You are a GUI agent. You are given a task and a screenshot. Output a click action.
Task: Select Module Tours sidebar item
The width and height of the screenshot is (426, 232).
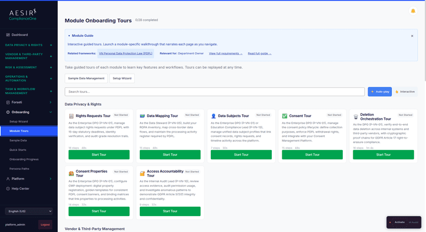click(x=29, y=131)
